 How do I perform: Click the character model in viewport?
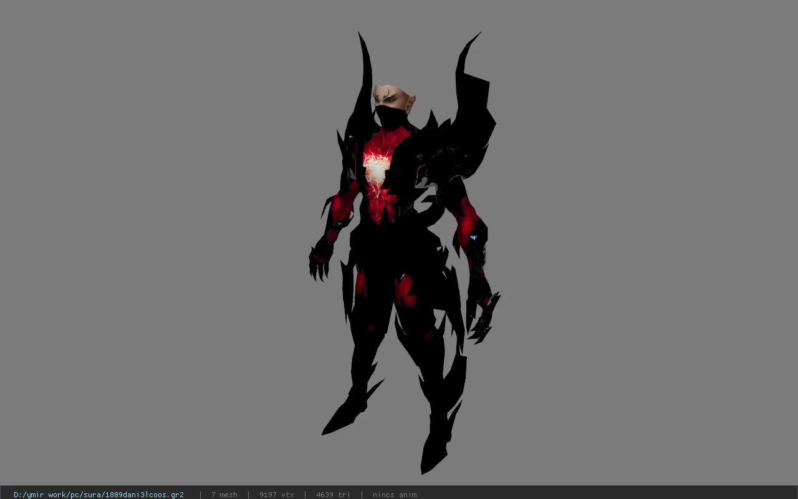(405, 253)
